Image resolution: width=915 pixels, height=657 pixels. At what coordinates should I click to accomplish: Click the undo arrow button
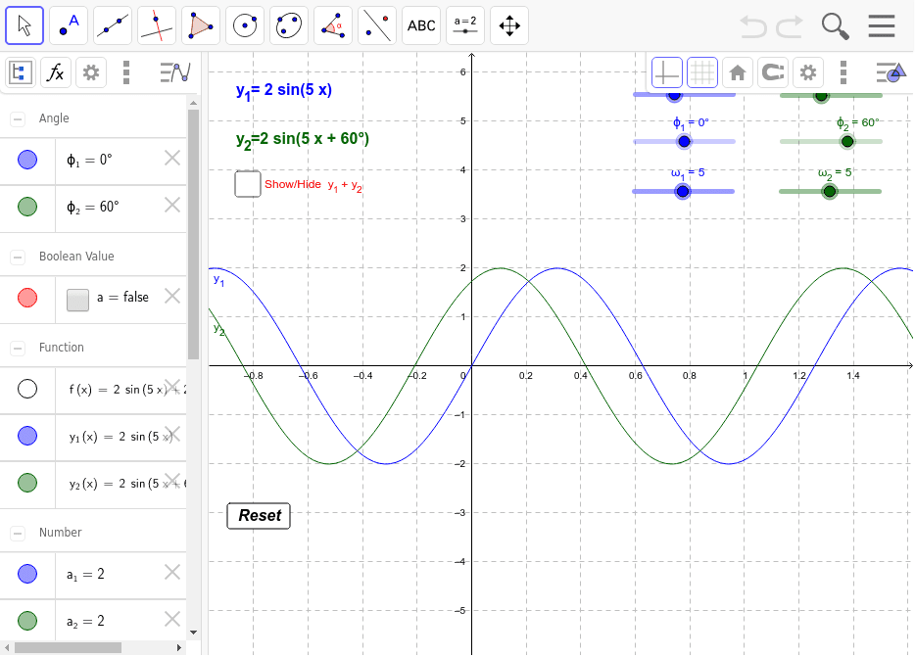pyautogui.click(x=752, y=25)
